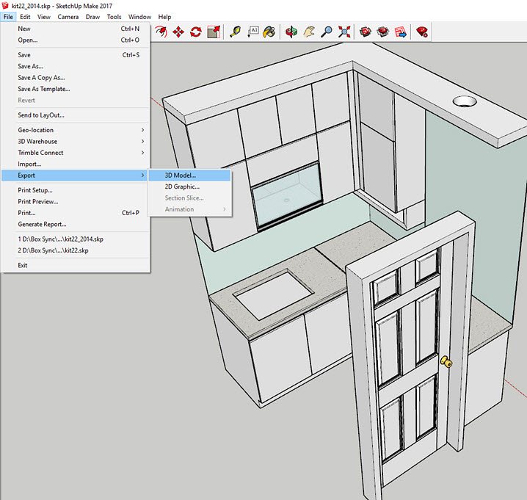
Task: Activate the Tape Measure tool
Action: pyautogui.click(x=236, y=32)
